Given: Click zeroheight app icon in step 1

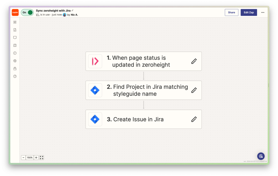Looking at the screenshot, I should click(95, 61).
